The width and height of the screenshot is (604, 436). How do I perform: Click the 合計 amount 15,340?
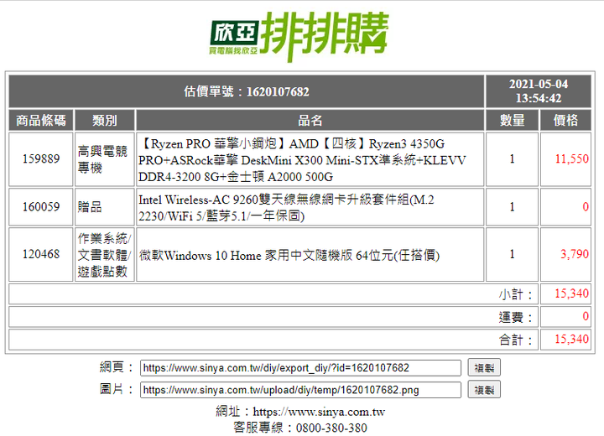tap(571, 340)
